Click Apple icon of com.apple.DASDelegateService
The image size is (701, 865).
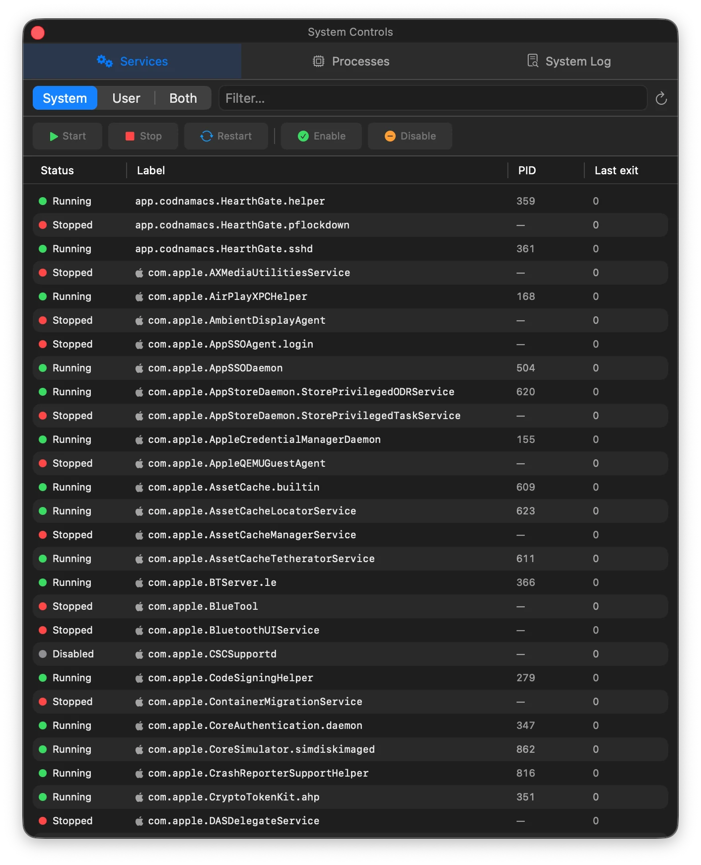(140, 821)
